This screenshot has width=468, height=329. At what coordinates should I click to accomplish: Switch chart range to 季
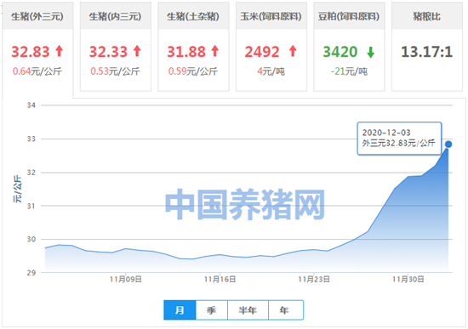click(x=212, y=310)
